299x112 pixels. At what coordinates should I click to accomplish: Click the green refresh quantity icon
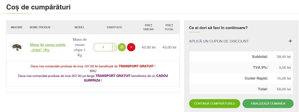click(122, 47)
